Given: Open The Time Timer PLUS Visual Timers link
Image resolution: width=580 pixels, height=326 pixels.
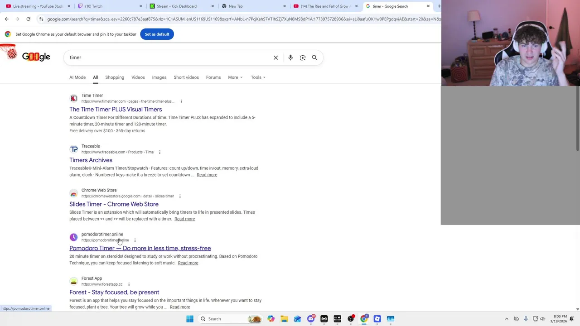Looking at the screenshot, I should click(x=116, y=109).
